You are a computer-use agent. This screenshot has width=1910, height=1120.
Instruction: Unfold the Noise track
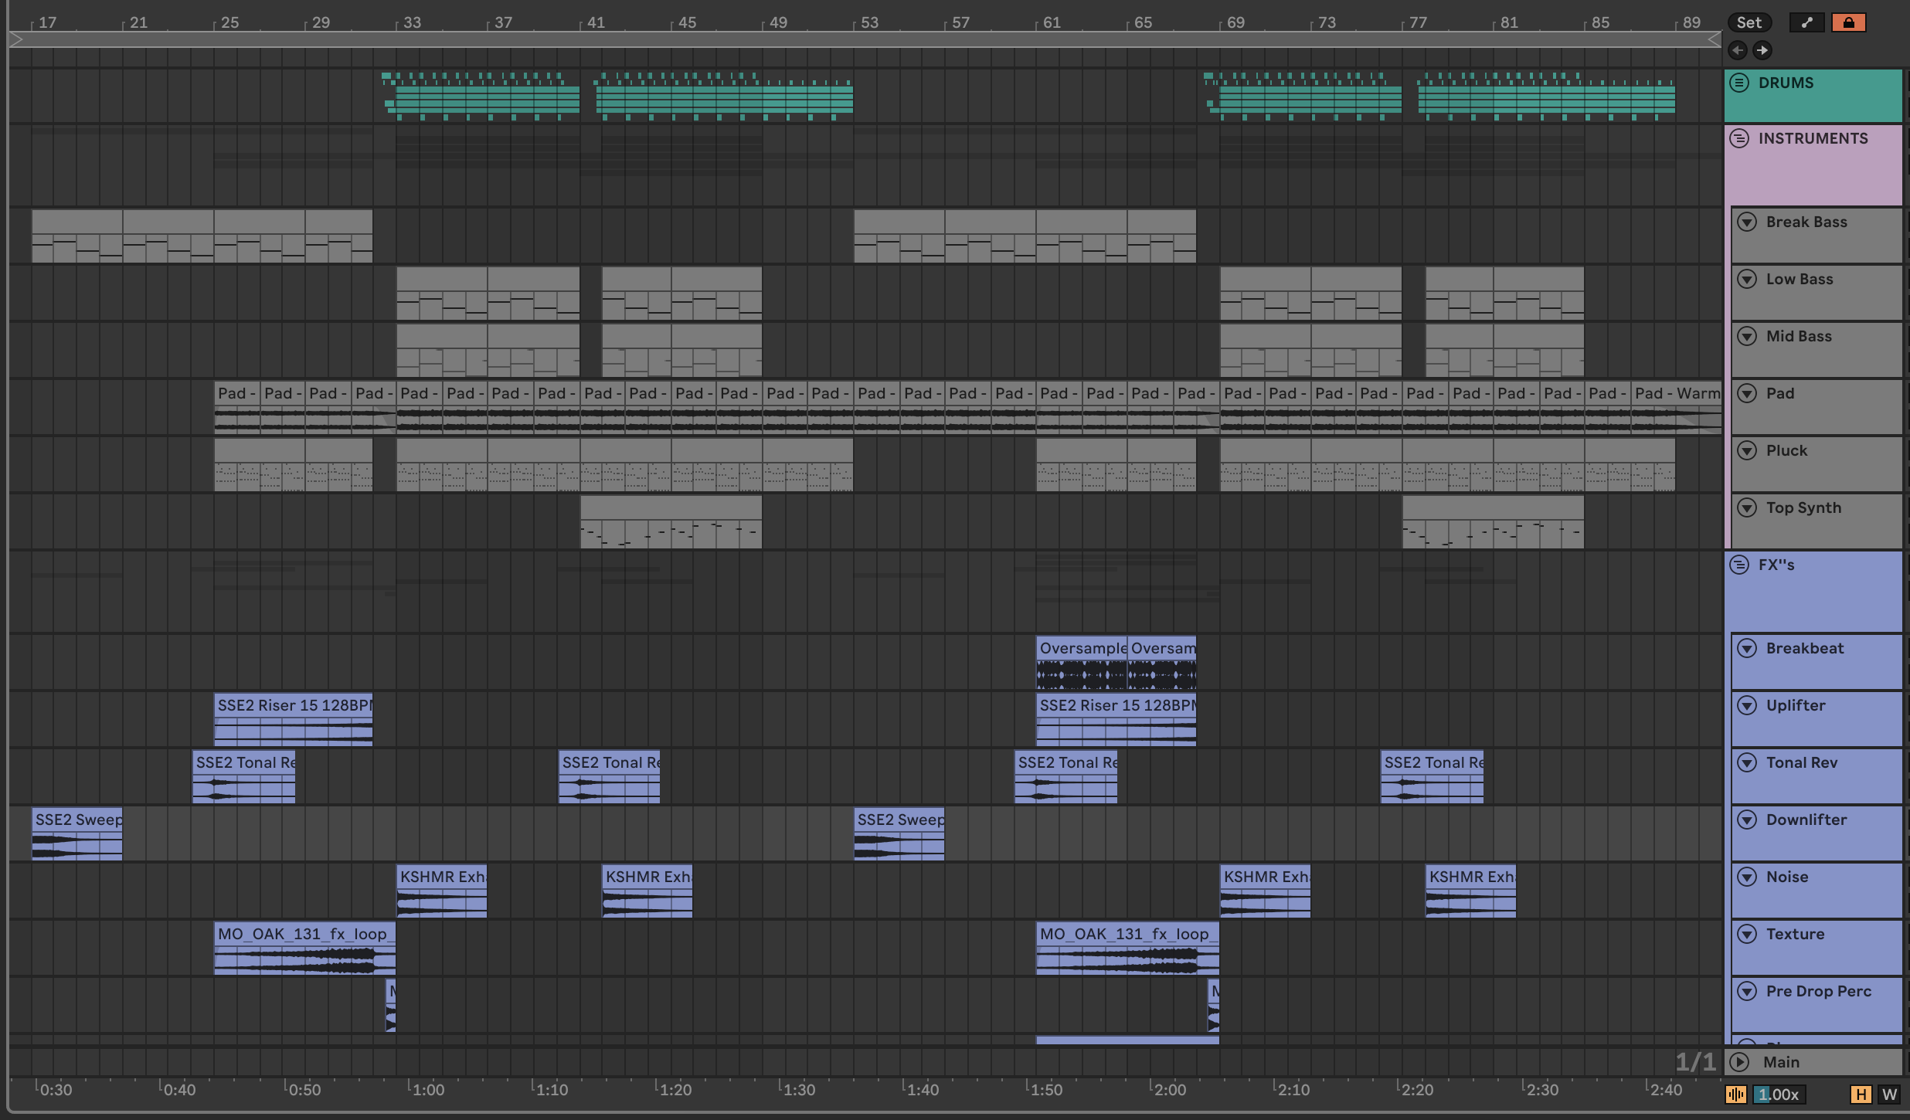point(1747,877)
